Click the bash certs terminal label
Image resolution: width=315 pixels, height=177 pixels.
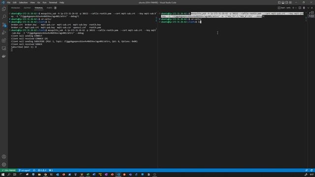pyautogui.click(x=284, y=8)
